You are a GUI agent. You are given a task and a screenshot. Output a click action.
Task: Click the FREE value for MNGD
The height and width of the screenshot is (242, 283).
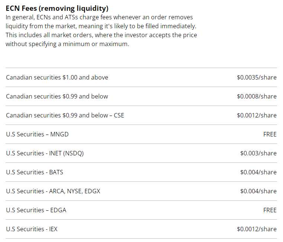[x=270, y=134]
